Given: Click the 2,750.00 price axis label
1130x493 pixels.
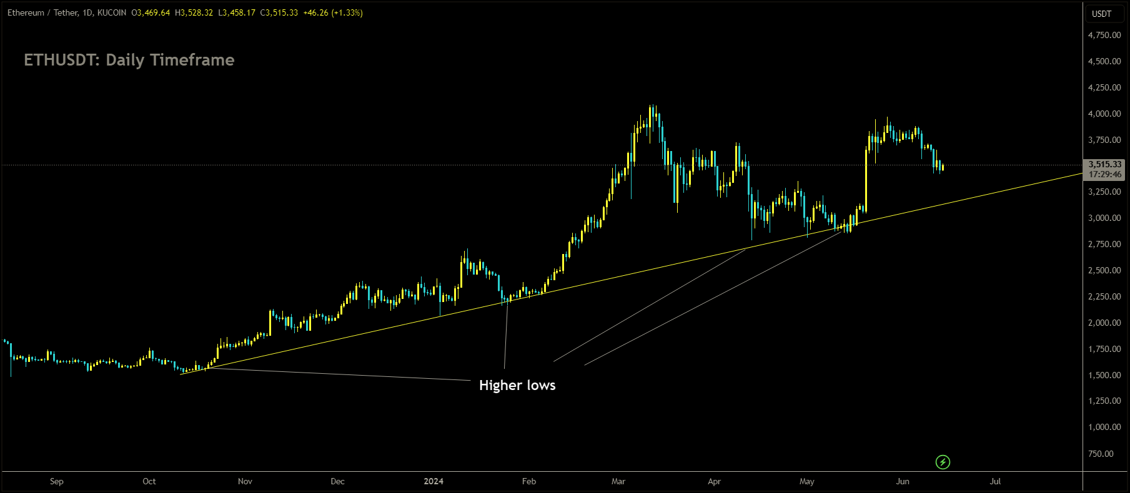Looking at the screenshot, I should (1104, 244).
